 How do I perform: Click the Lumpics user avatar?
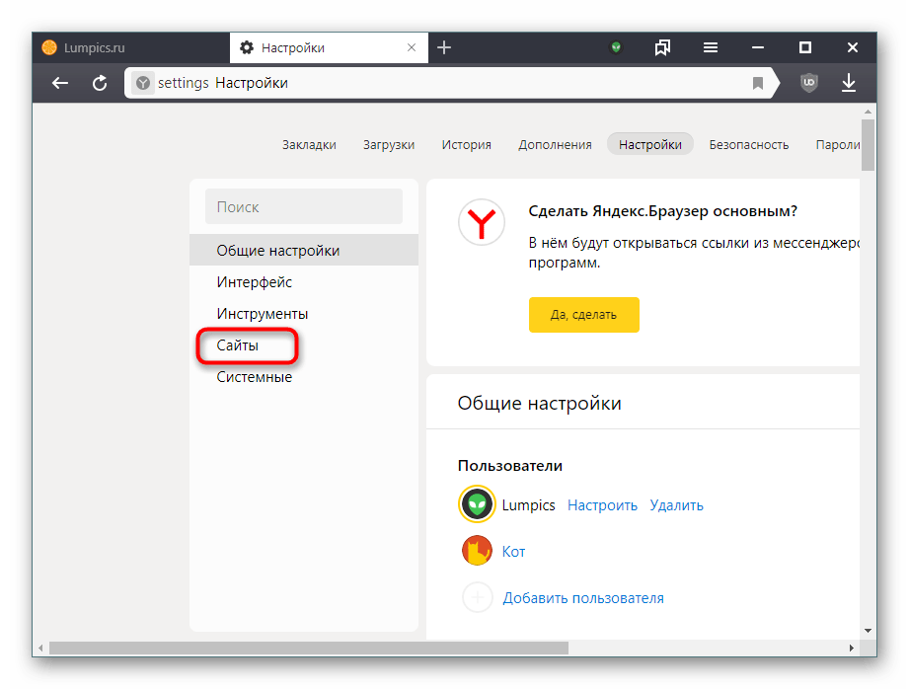coord(477,504)
